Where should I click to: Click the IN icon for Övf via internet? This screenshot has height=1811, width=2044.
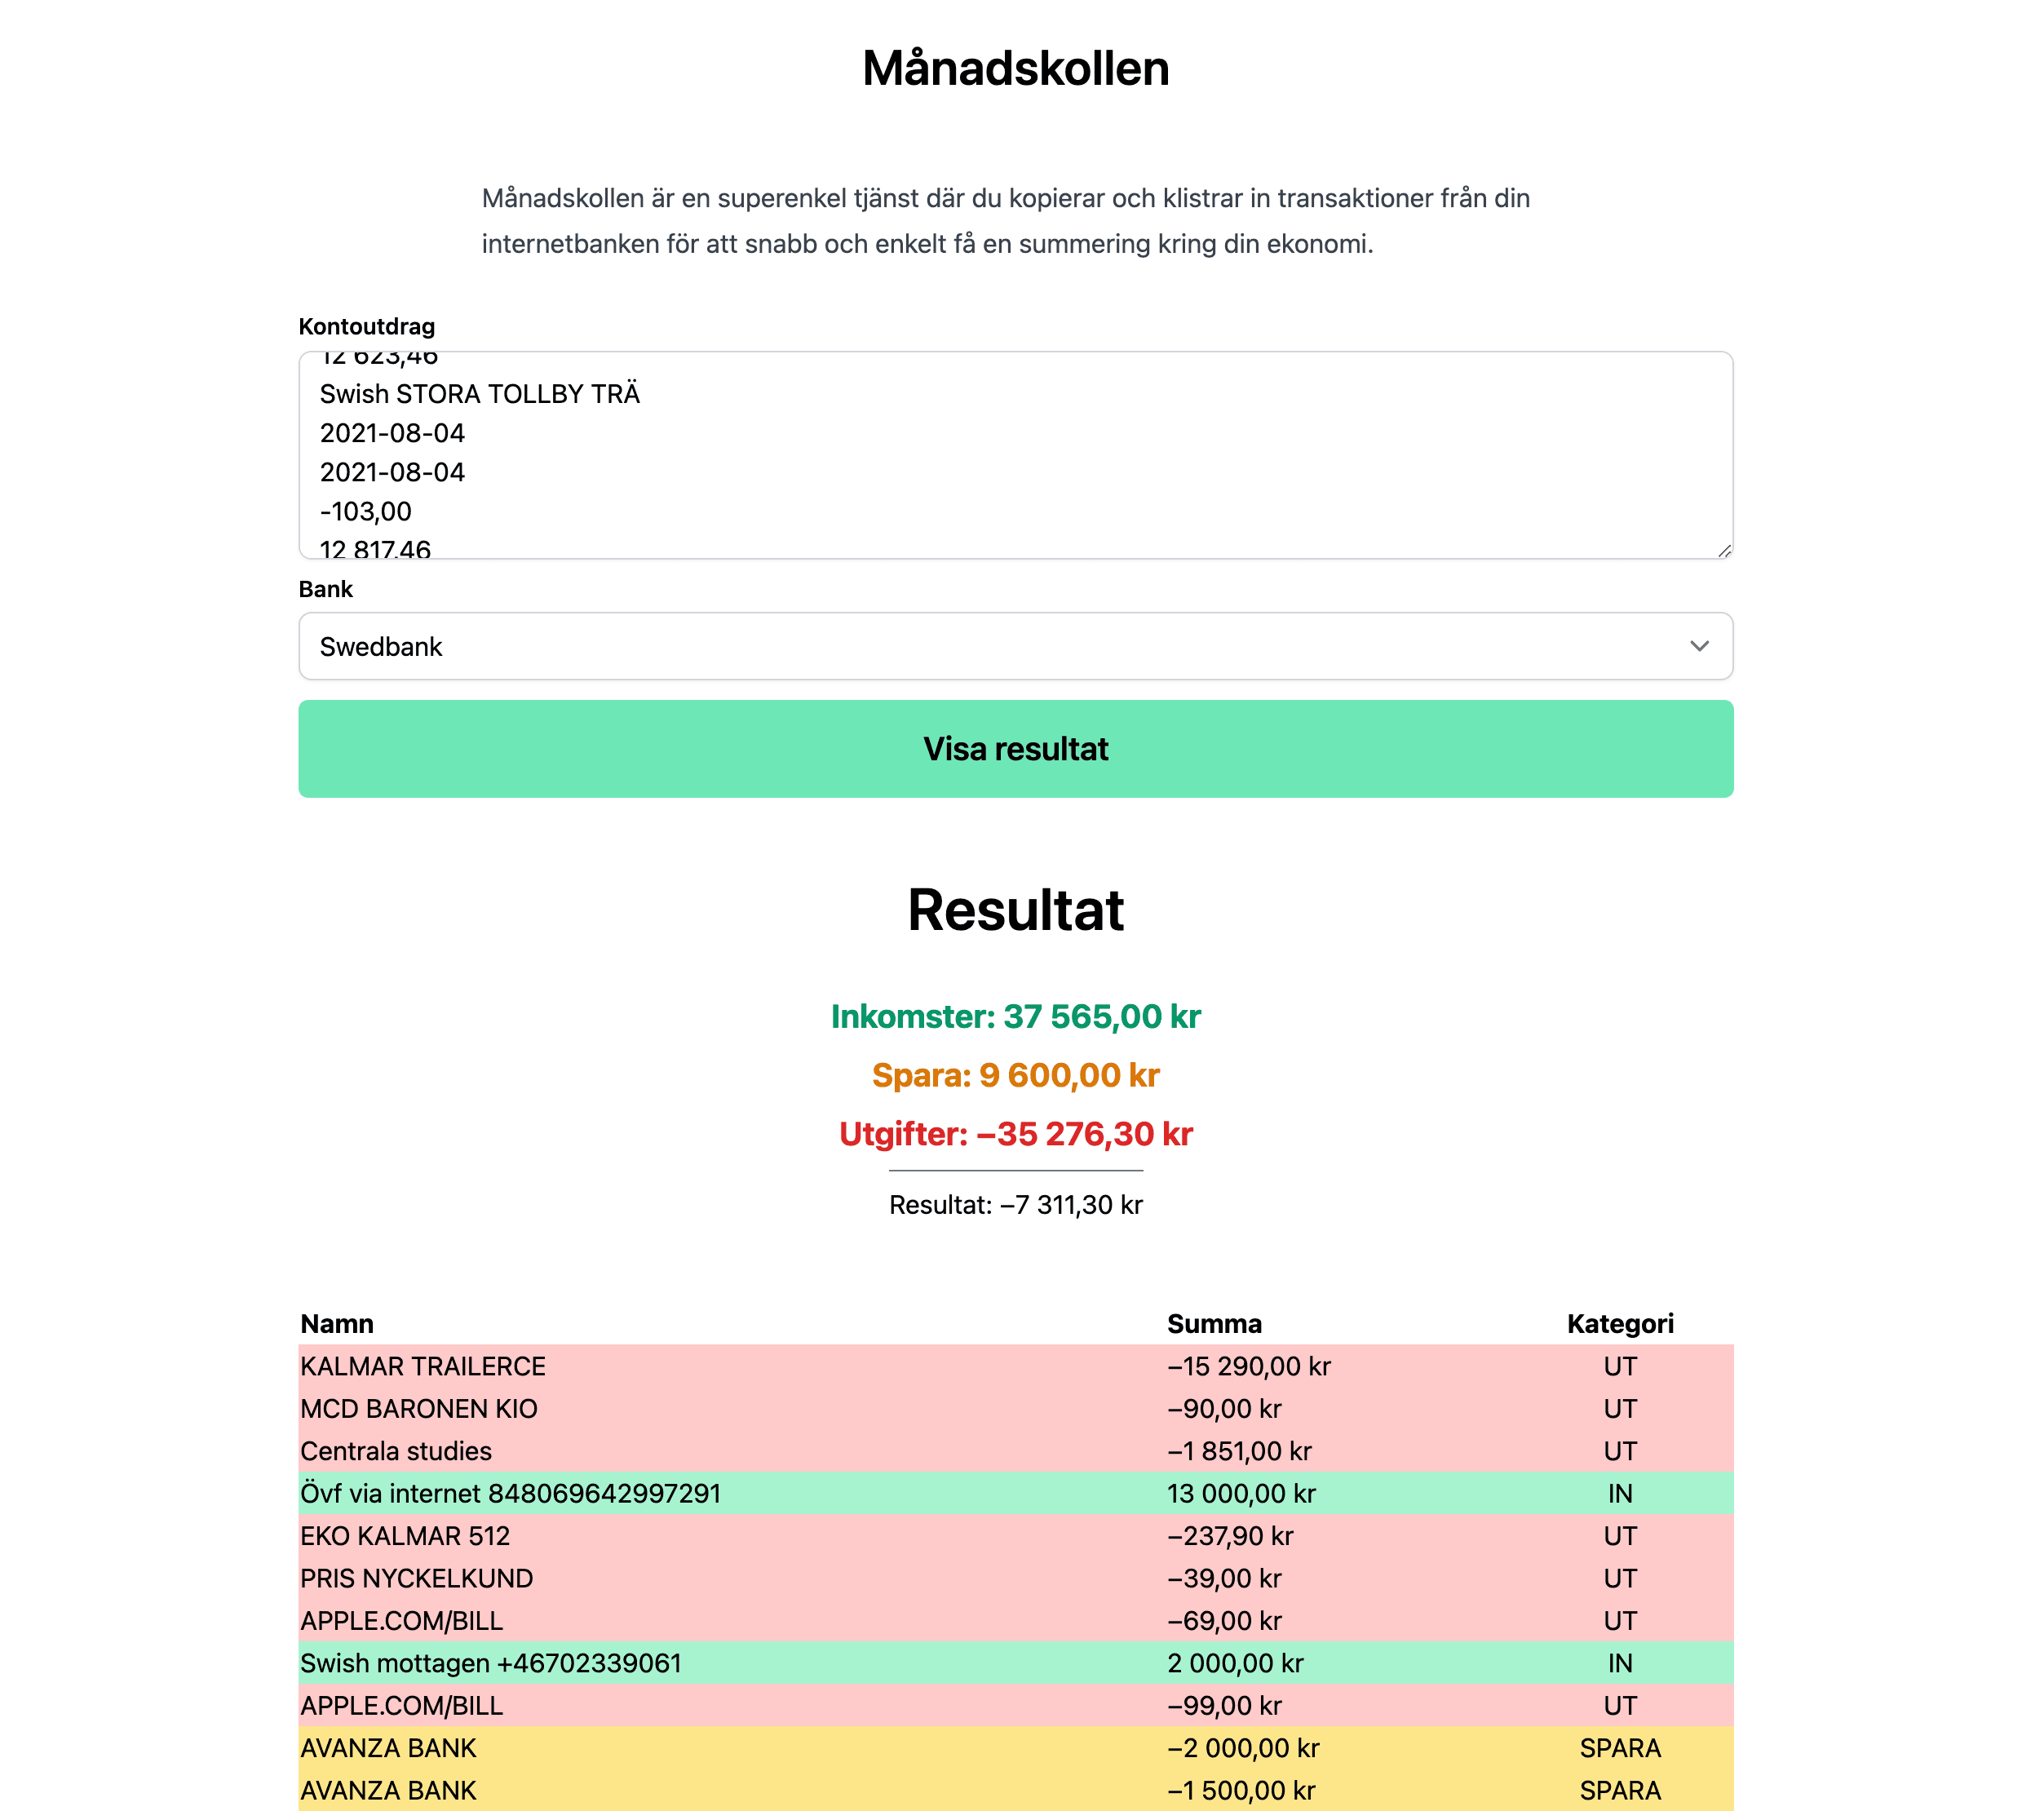(1620, 1491)
